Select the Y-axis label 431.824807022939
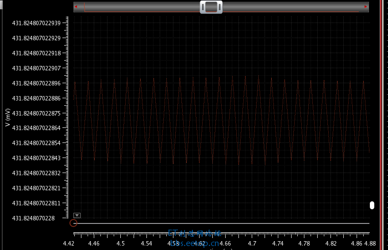The height and width of the screenshot is (250, 388). pos(36,23)
